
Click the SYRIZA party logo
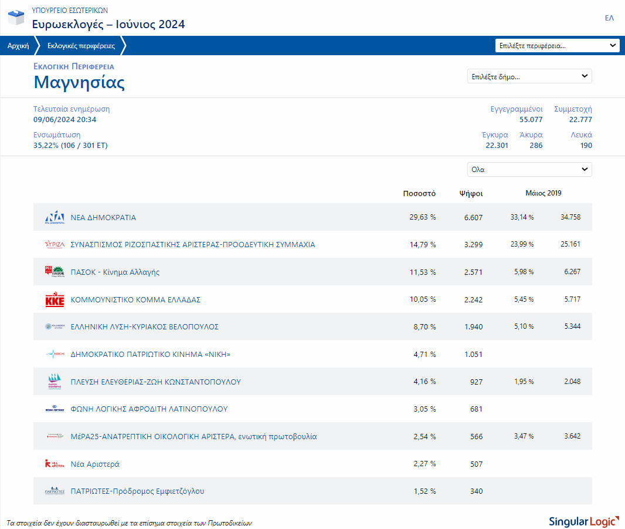tap(55, 244)
